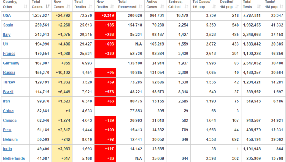Select China new cases value +1
Viewport: 286px width, 162px height.
(x=68, y=111)
